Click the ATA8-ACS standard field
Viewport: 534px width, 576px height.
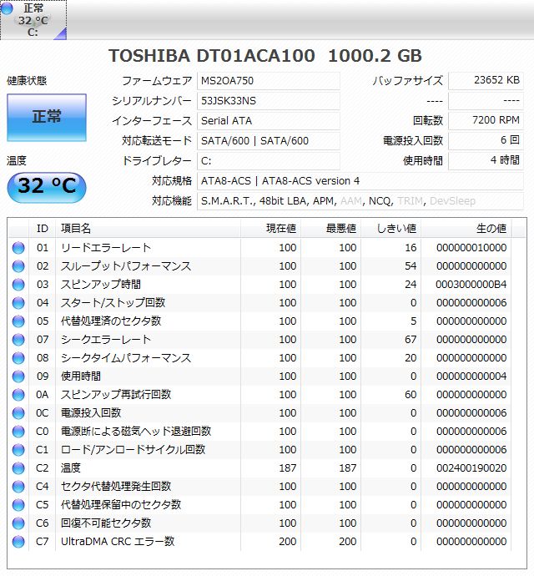[360, 181]
